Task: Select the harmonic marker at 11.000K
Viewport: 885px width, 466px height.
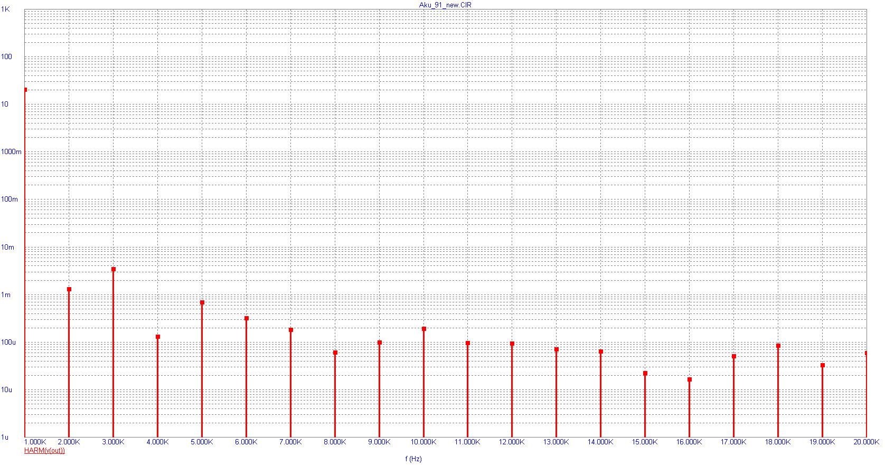Action: tap(468, 343)
